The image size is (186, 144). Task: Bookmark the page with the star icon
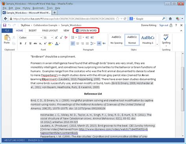click(x=118, y=19)
